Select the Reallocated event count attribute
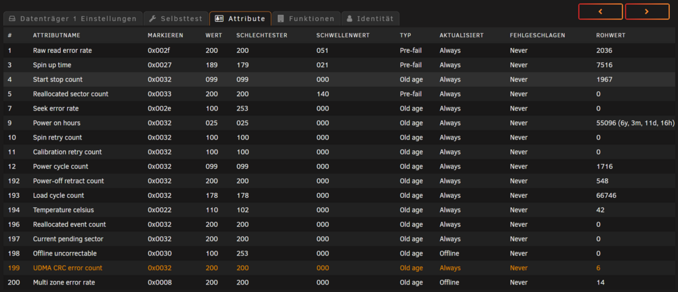 [339, 224]
